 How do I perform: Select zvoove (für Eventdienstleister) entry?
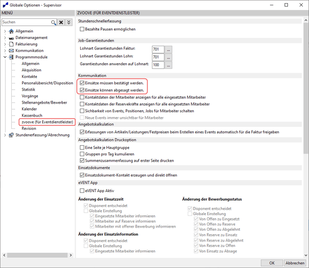point(47,122)
